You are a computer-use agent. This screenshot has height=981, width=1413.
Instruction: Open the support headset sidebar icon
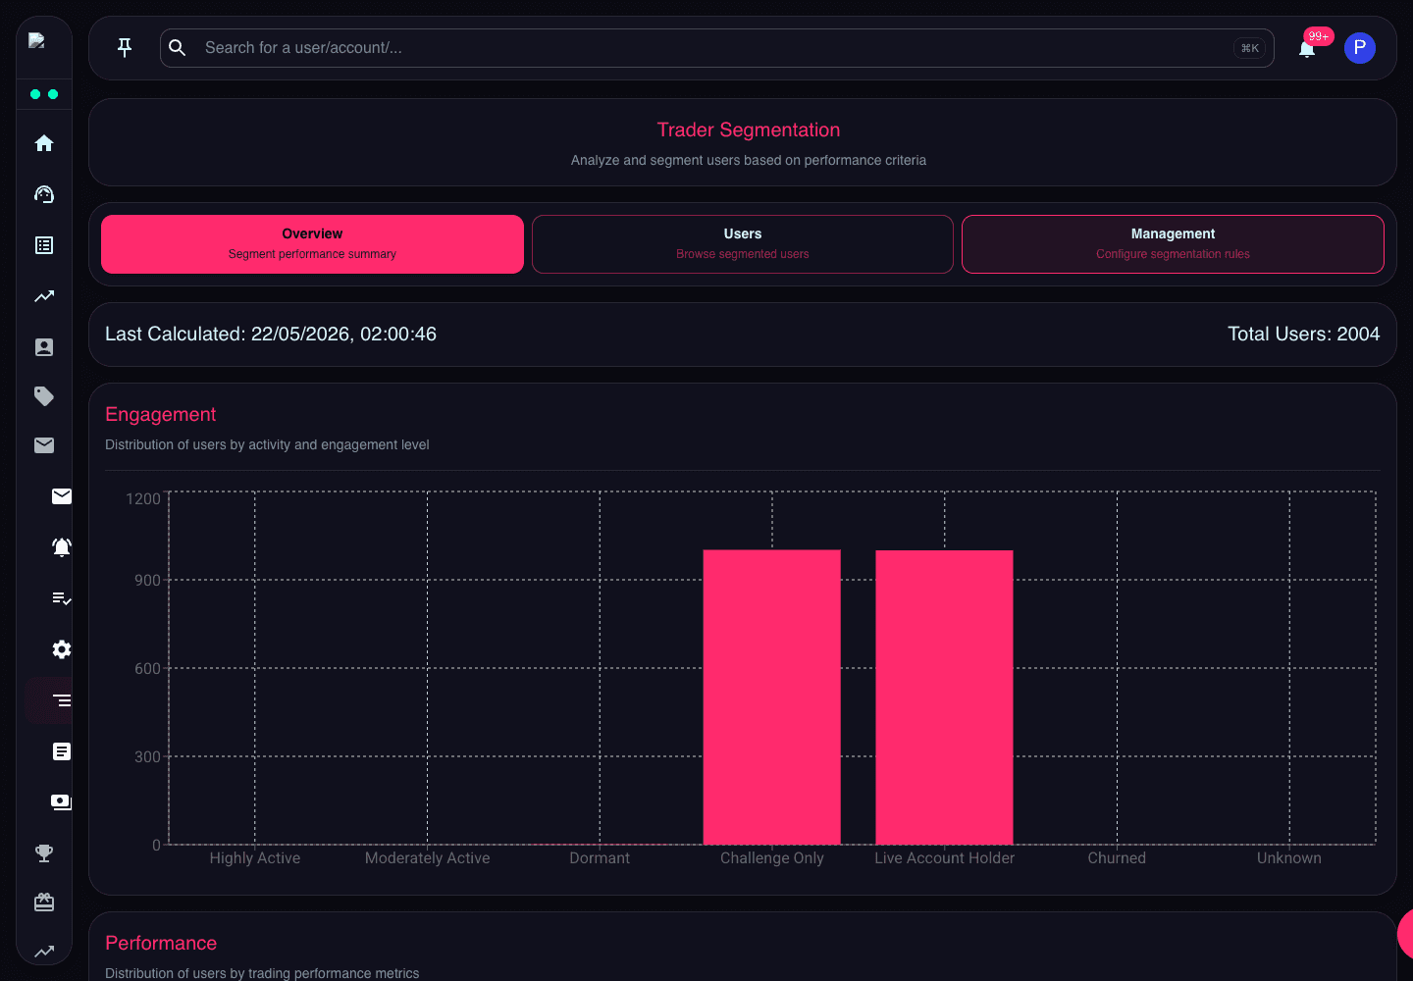pyautogui.click(x=44, y=194)
